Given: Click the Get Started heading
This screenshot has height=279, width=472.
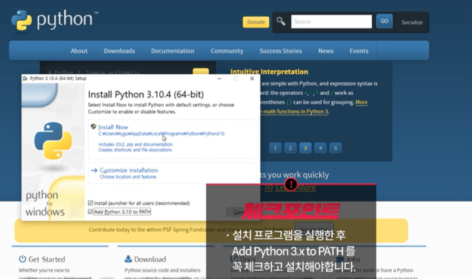Looking at the screenshot, I should (46, 259).
